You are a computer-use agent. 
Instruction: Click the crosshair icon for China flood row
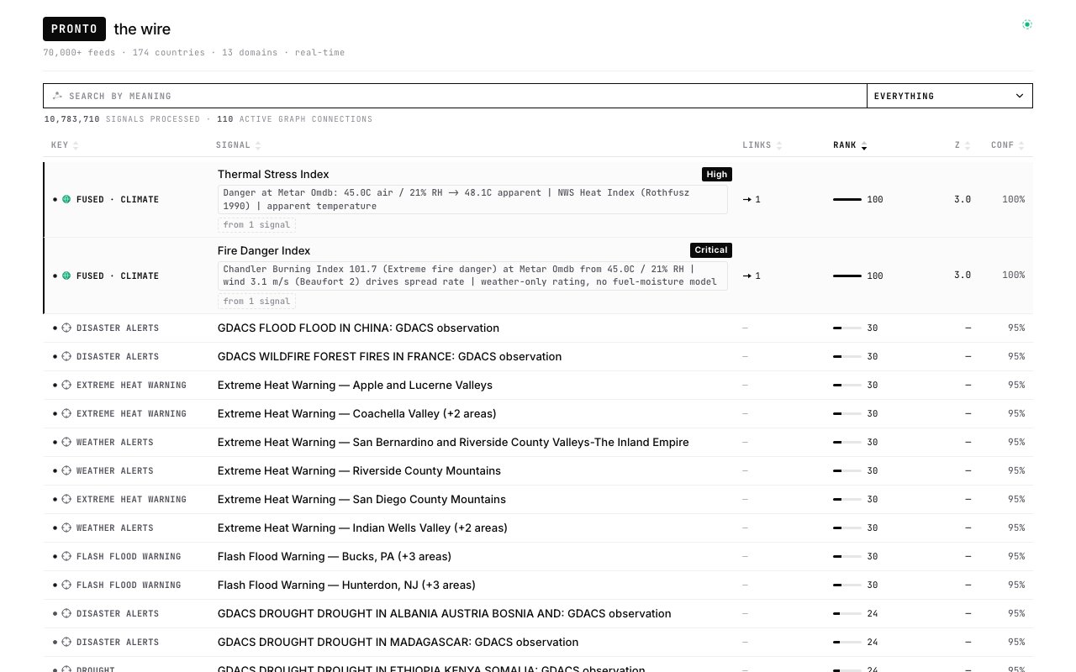66,328
